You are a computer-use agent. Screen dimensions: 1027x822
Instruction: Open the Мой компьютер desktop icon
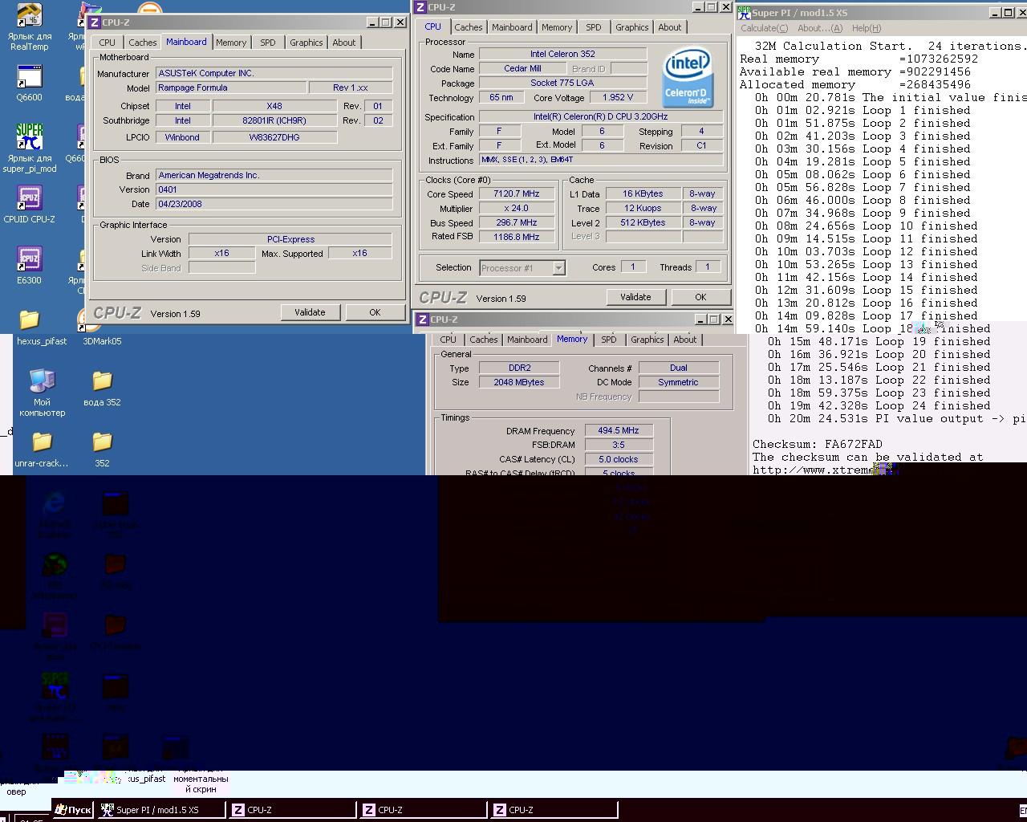coord(42,393)
